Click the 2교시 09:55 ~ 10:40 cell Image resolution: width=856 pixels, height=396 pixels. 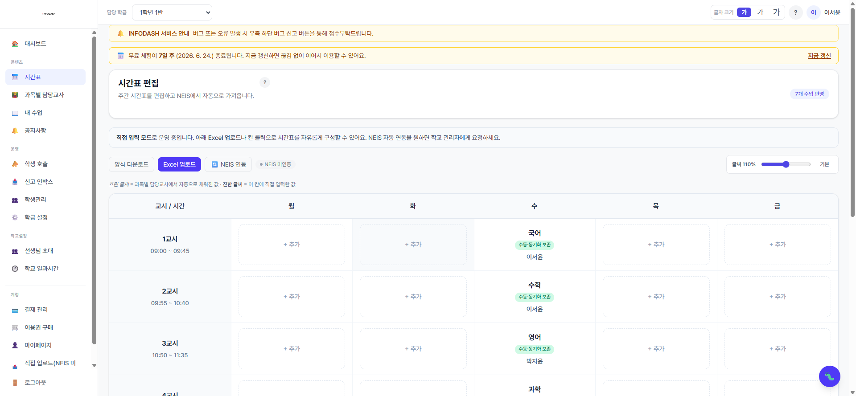tap(170, 297)
